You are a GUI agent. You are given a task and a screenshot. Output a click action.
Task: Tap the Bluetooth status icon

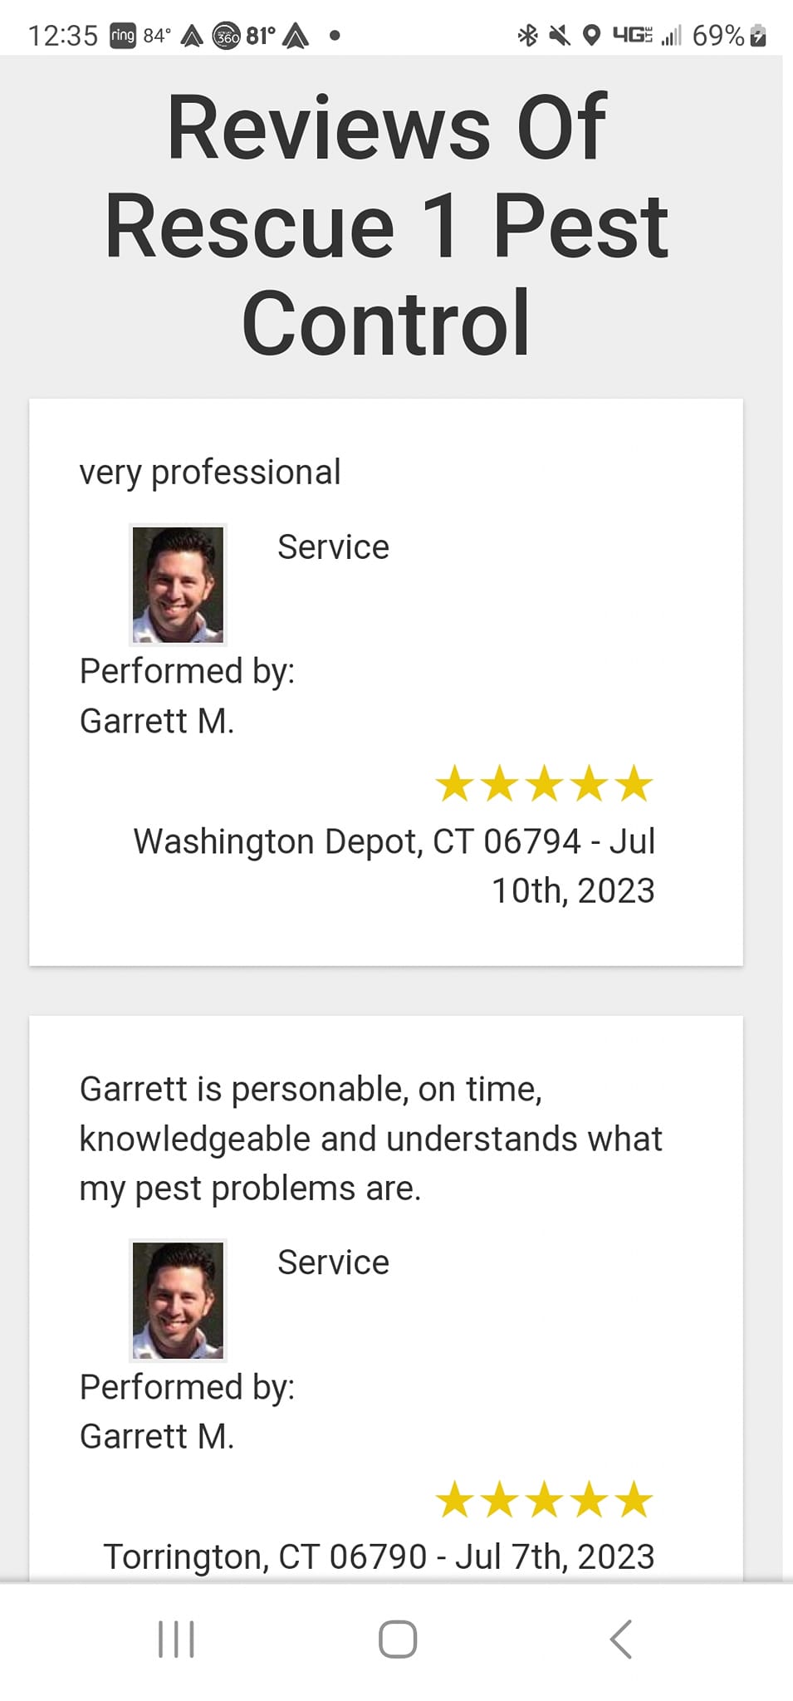click(527, 36)
